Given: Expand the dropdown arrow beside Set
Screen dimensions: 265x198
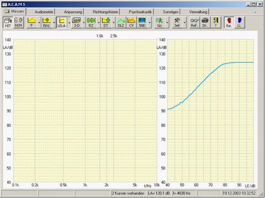Looking at the screenshot, I should (184, 23).
